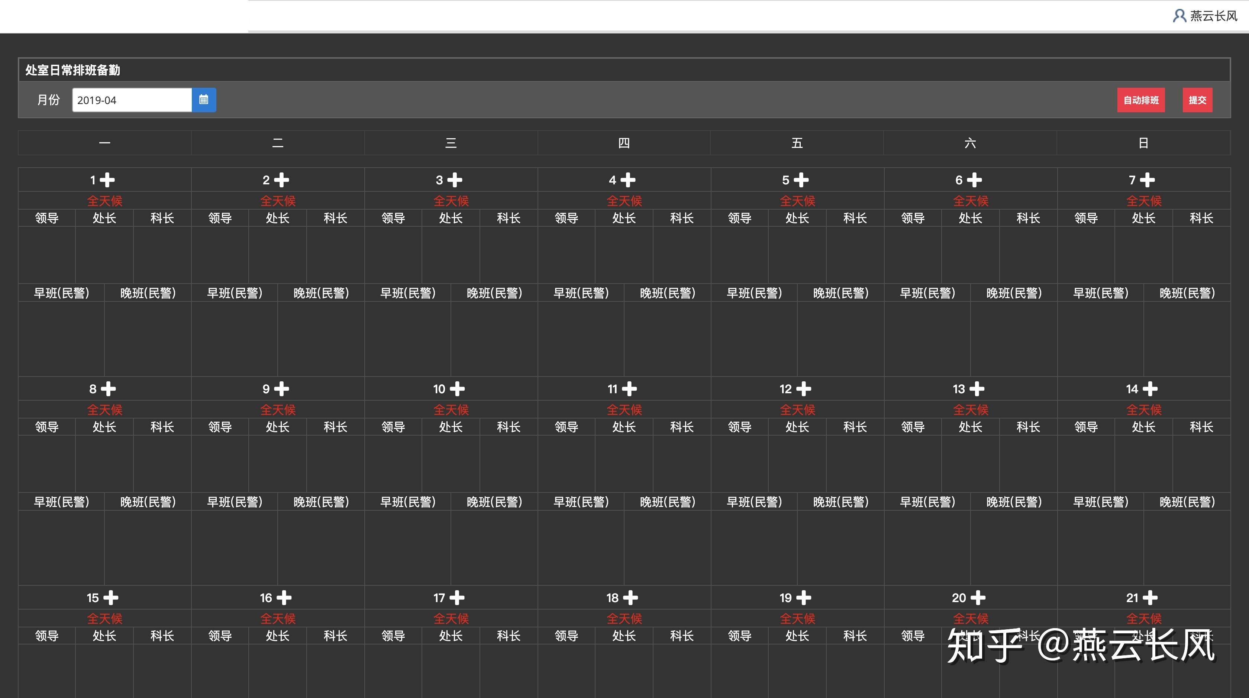Open the calendar date picker icon

(203, 100)
